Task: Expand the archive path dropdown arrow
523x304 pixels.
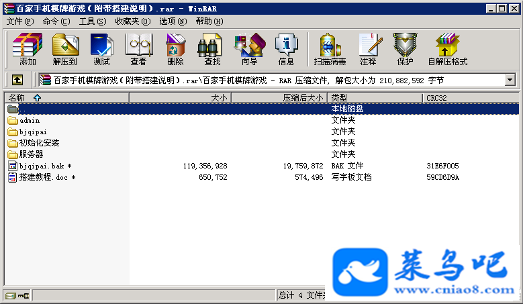Action: point(510,80)
